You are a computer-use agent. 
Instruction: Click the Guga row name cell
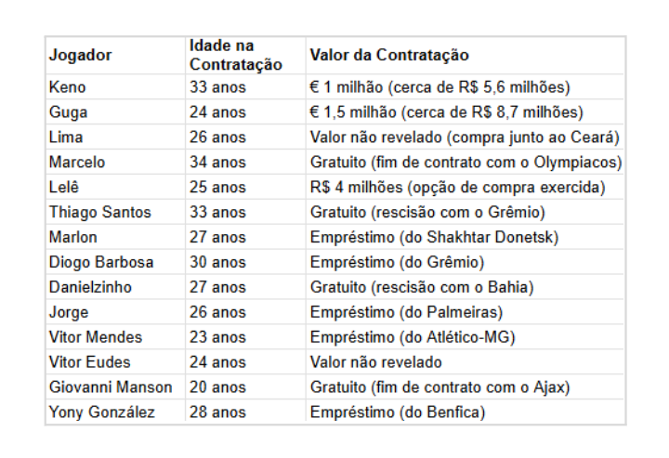(115, 112)
